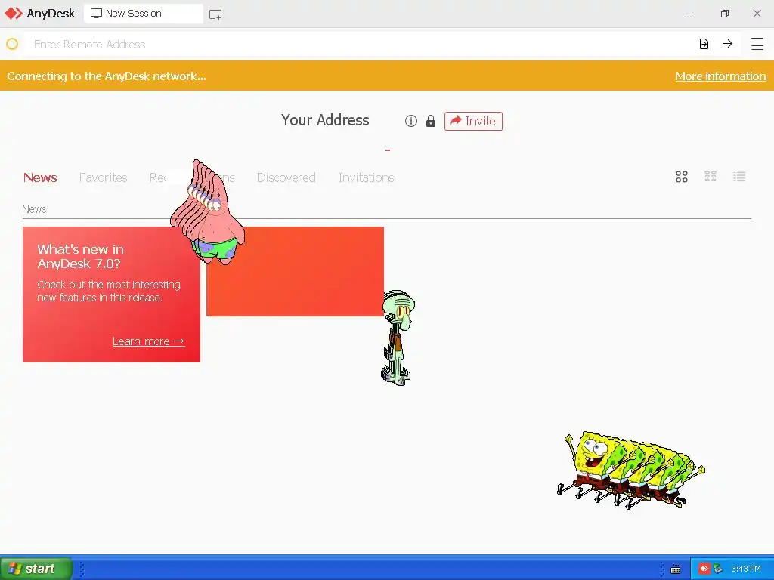The image size is (774, 580).
Task: Open the hamburger main menu
Action: [757, 44]
